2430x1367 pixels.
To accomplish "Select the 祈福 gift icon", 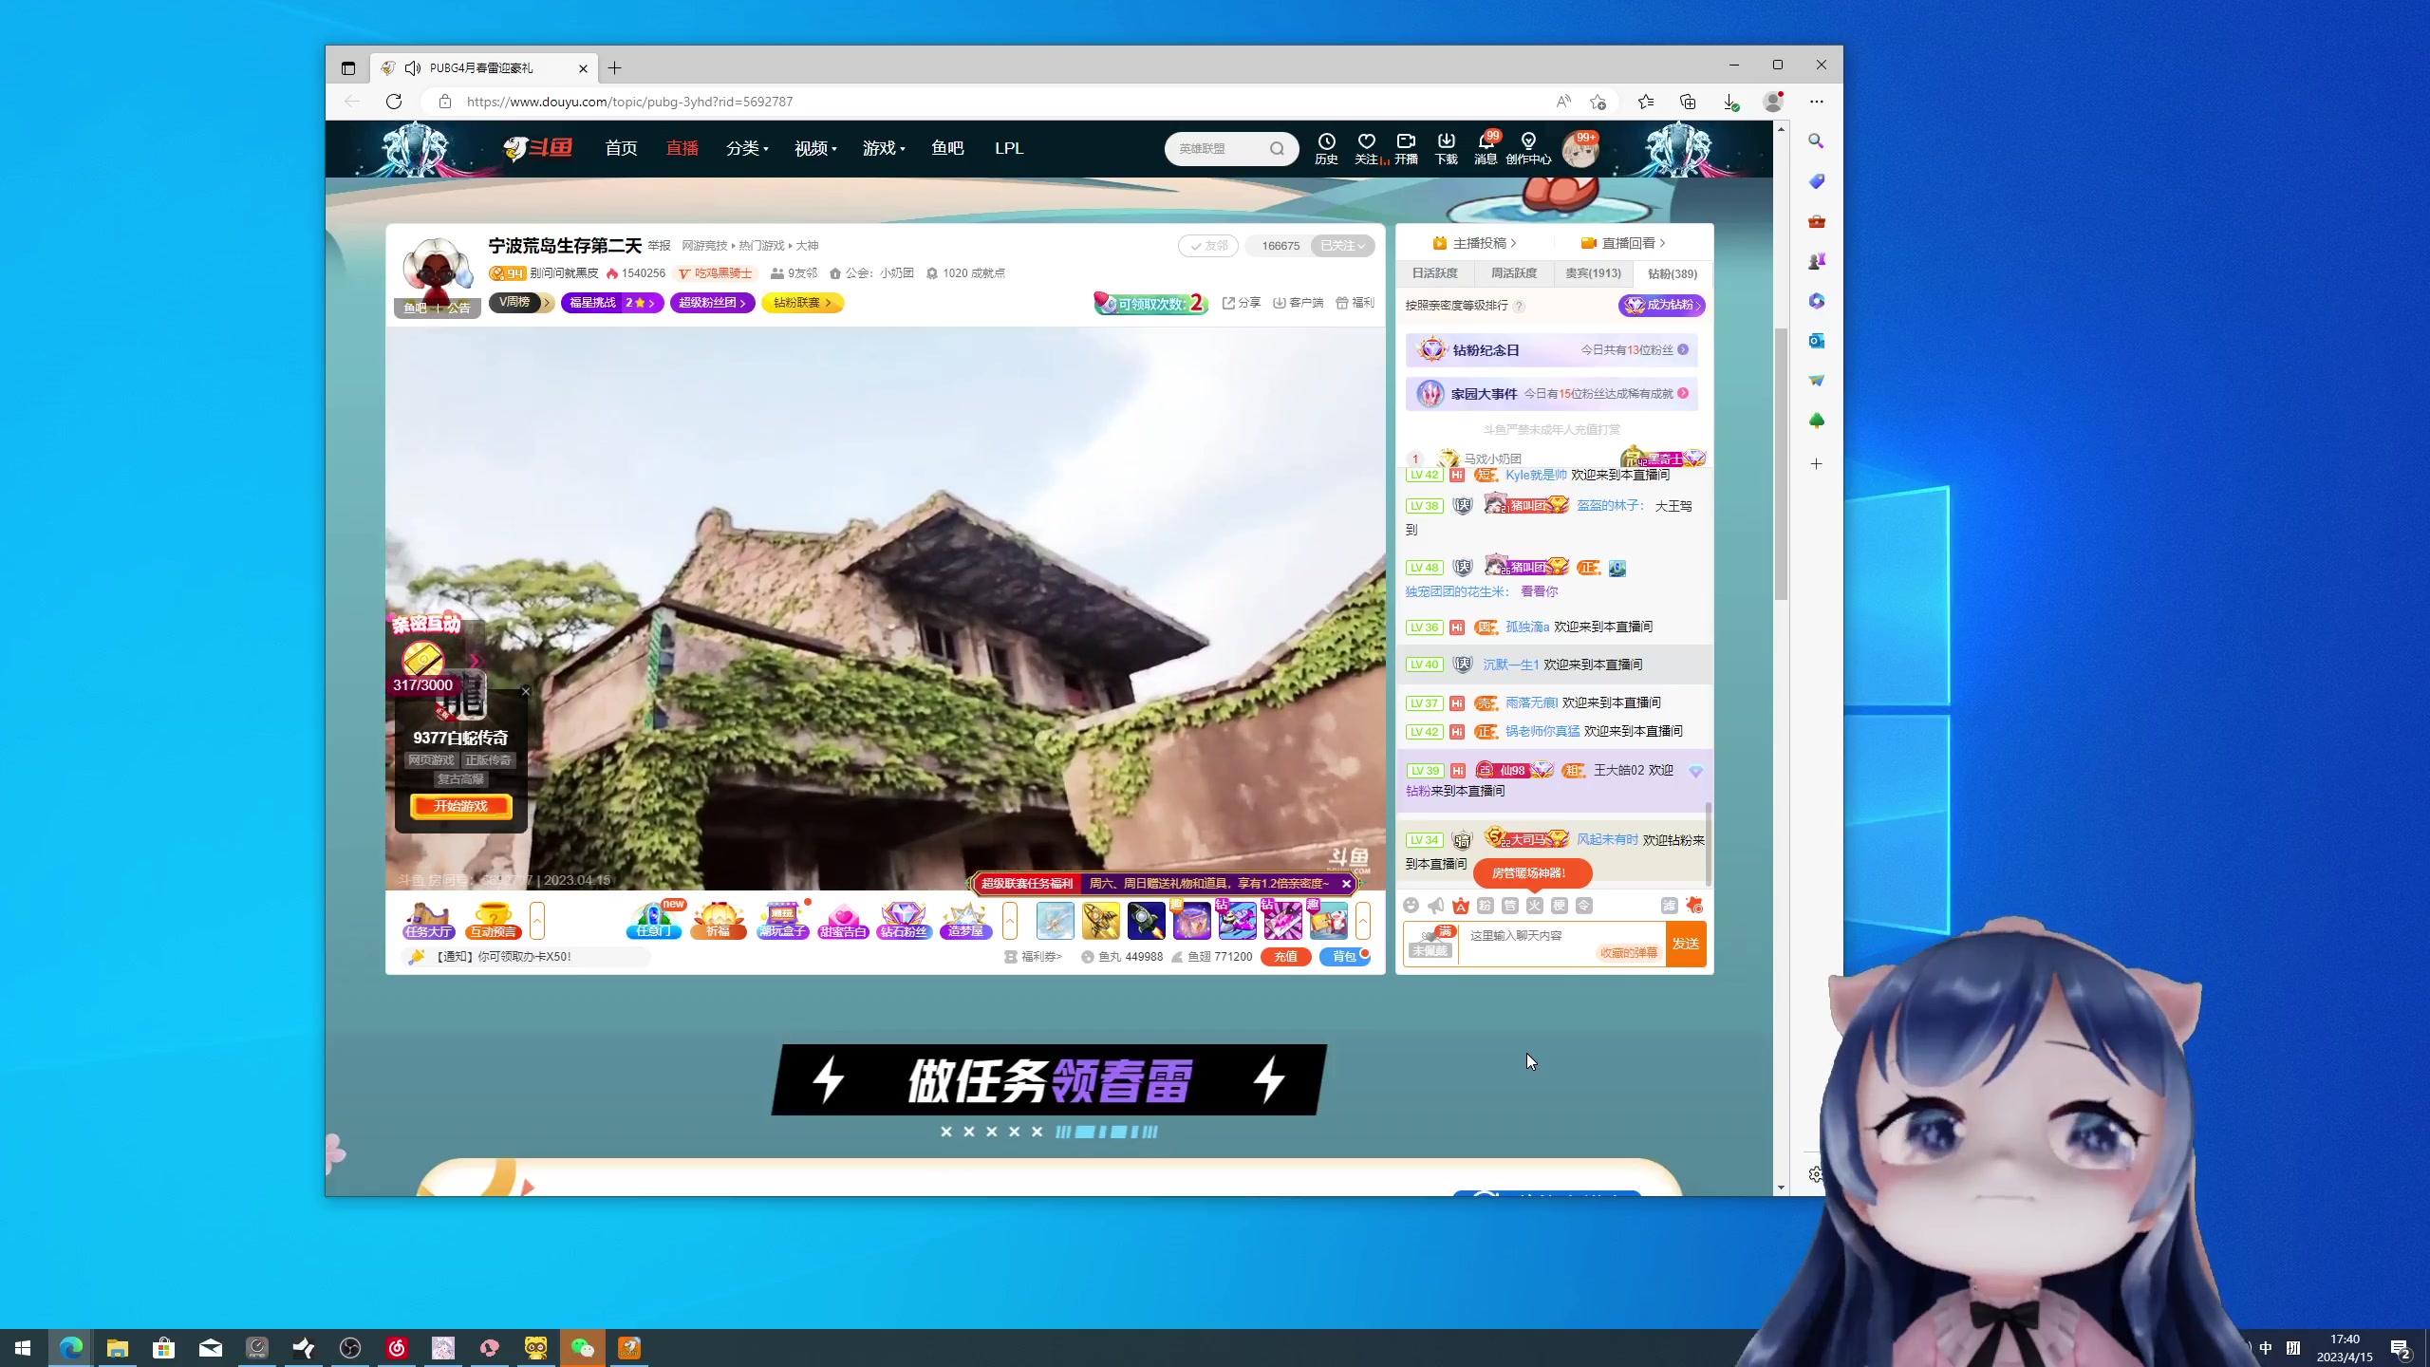I will (x=719, y=919).
